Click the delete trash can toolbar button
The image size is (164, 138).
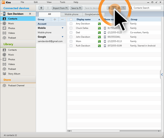pos(48,8)
